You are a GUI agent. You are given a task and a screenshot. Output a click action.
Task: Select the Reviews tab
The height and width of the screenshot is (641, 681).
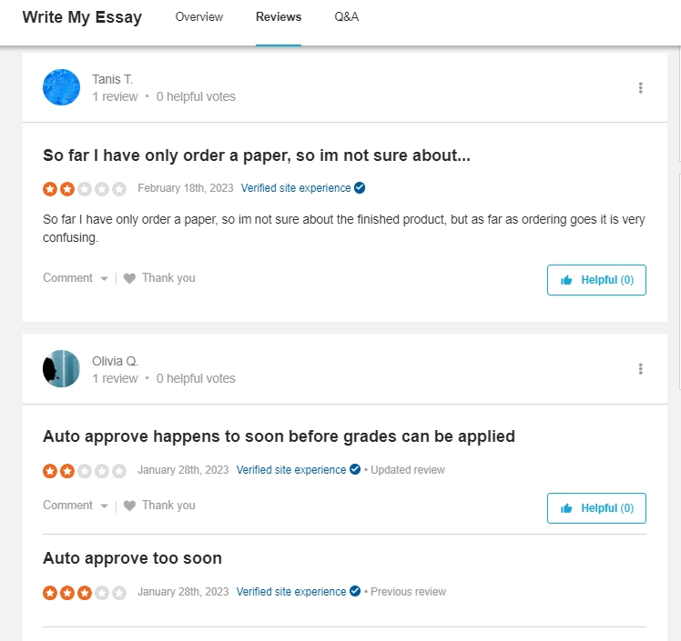click(x=279, y=17)
